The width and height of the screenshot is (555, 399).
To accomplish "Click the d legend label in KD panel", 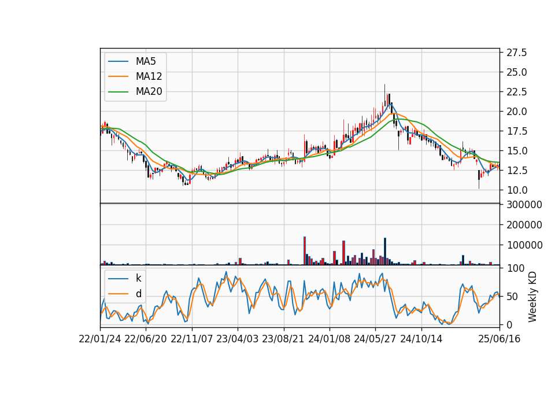I will click(x=138, y=294).
